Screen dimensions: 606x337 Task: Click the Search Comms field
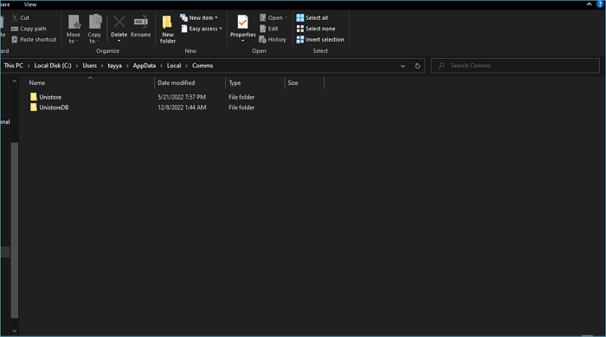pyautogui.click(x=515, y=66)
